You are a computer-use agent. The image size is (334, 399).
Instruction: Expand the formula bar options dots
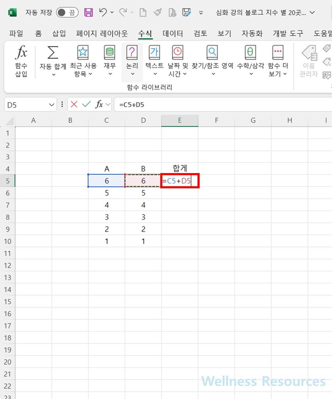(x=62, y=104)
